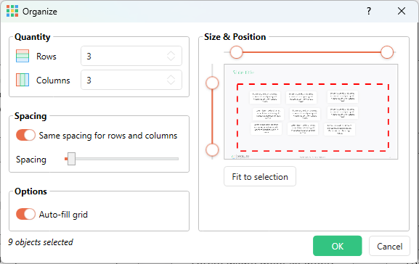This screenshot has width=419, height=264.
Task: Click the Rows value field
Action: 131,56
